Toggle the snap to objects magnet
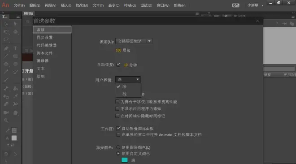The width and height of the screenshot is (296, 164). tap(6, 154)
